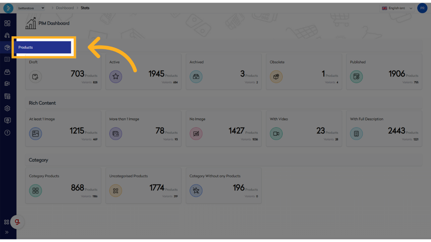This screenshot has width=431, height=242.
Task: Click the Active products star icon
Action: tap(116, 77)
